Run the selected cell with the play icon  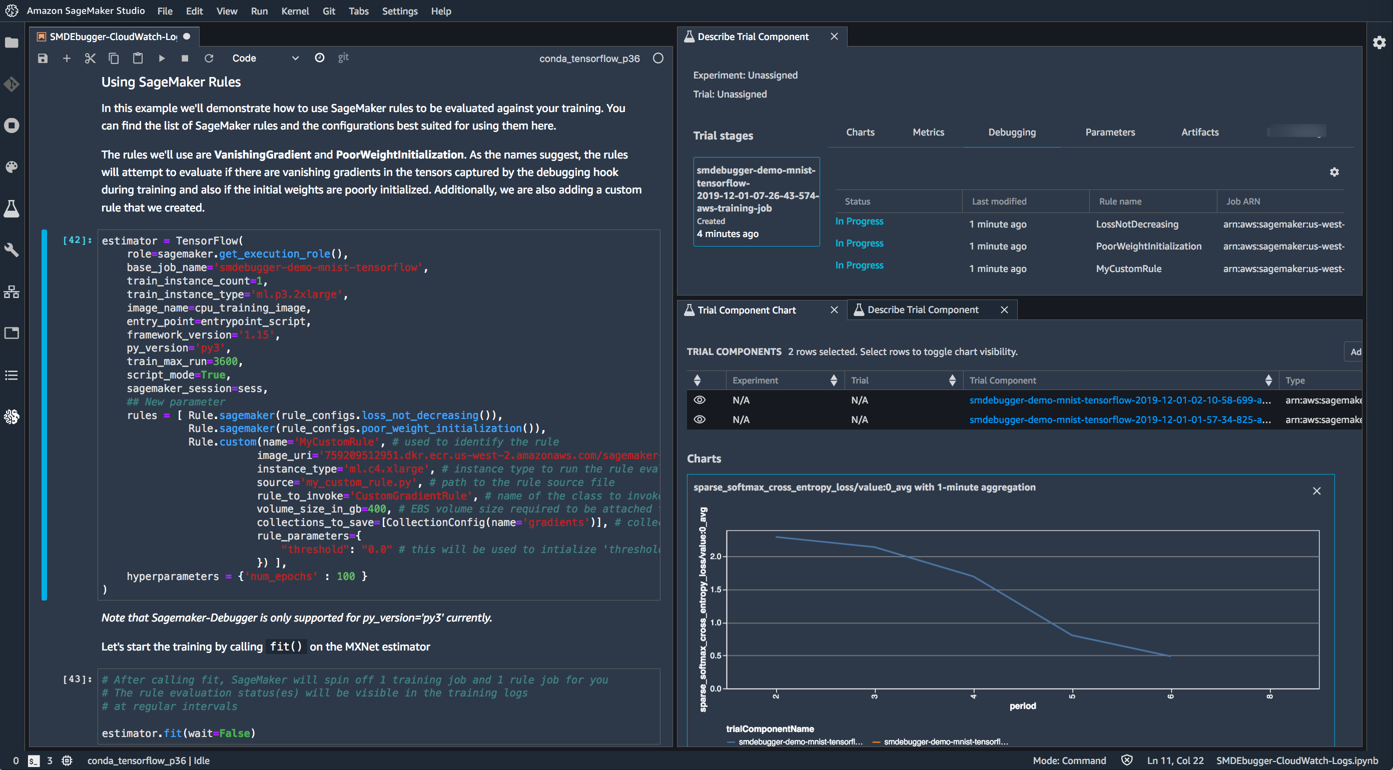click(x=161, y=58)
